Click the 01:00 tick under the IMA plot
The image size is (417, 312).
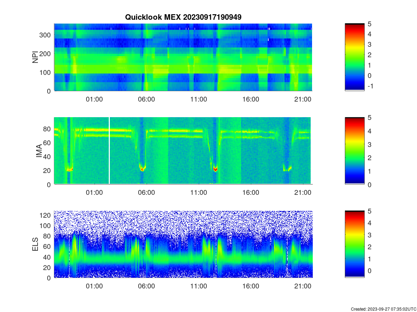pyautogui.click(x=94, y=193)
